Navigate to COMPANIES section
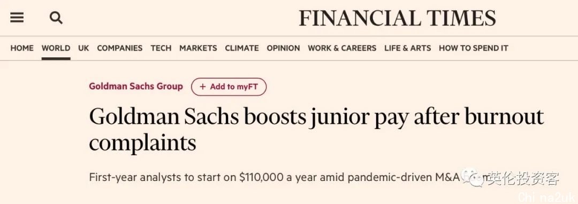 pos(120,48)
